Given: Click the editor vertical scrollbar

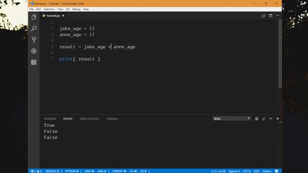Looking at the screenshot, I should coord(280,54).
